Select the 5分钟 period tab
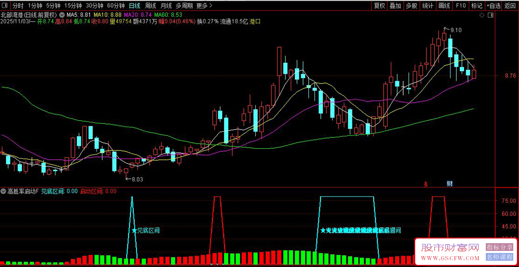 (x=53, y=6)
